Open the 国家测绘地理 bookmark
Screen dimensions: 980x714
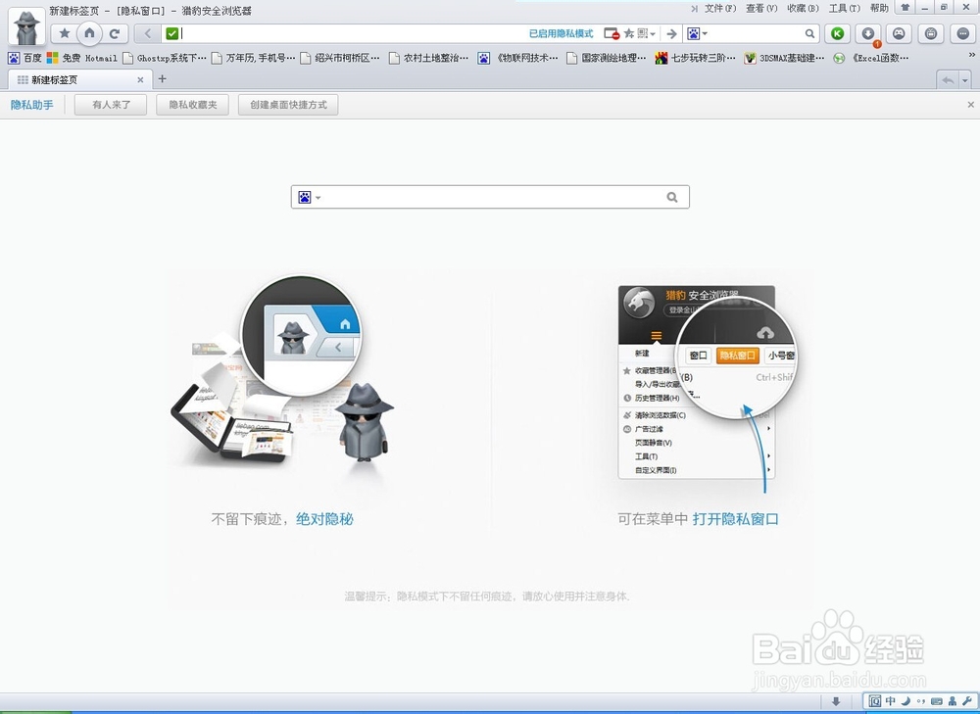pyautogui.click(x=607, y=58)
